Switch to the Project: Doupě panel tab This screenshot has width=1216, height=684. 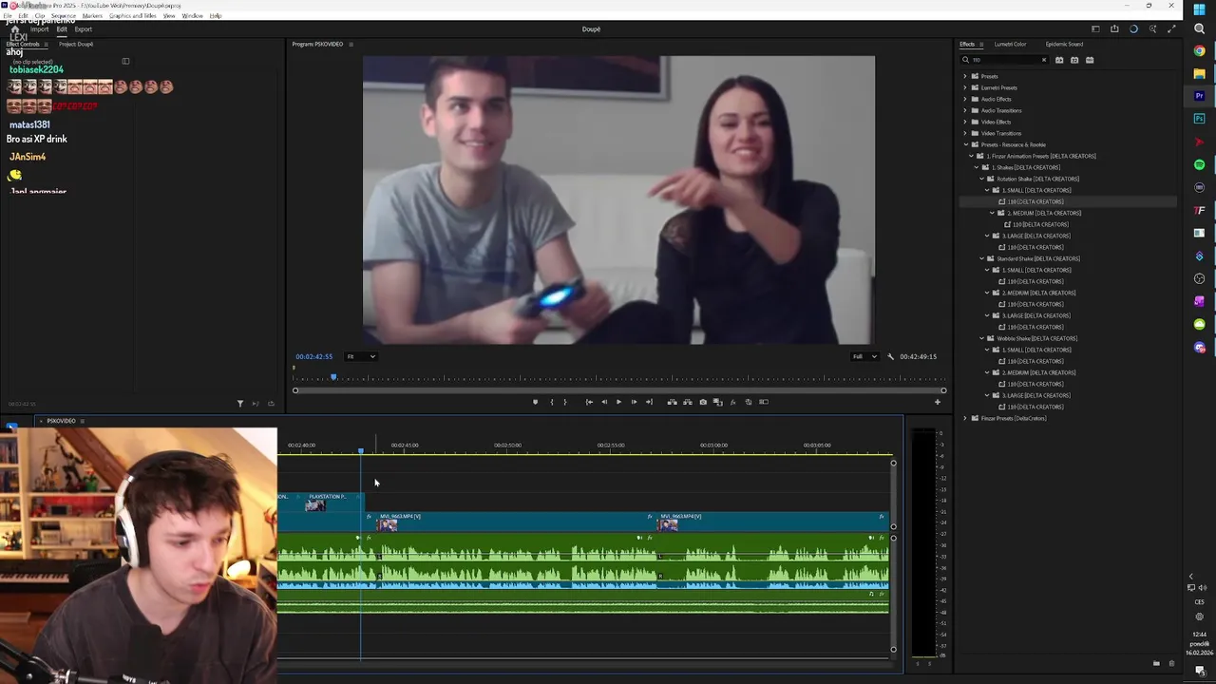tap(76, 45)
